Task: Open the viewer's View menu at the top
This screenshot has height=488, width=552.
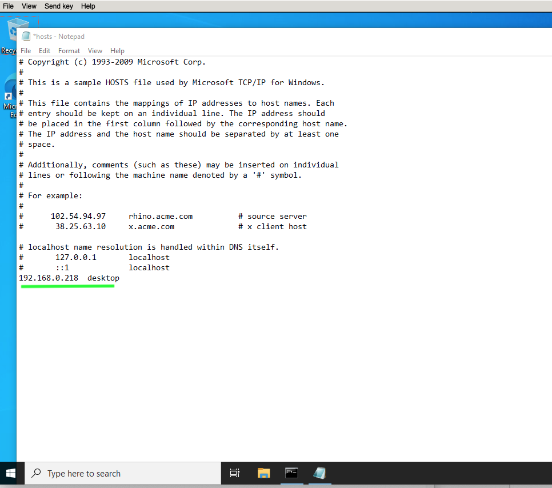Action: 29,6
